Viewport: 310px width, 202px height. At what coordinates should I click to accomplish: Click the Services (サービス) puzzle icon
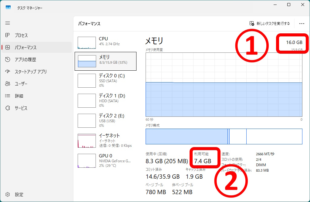[x=8, y=108]
